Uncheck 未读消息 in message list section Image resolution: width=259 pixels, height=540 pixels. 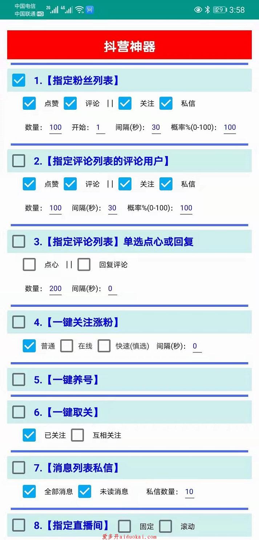[85, 492]
